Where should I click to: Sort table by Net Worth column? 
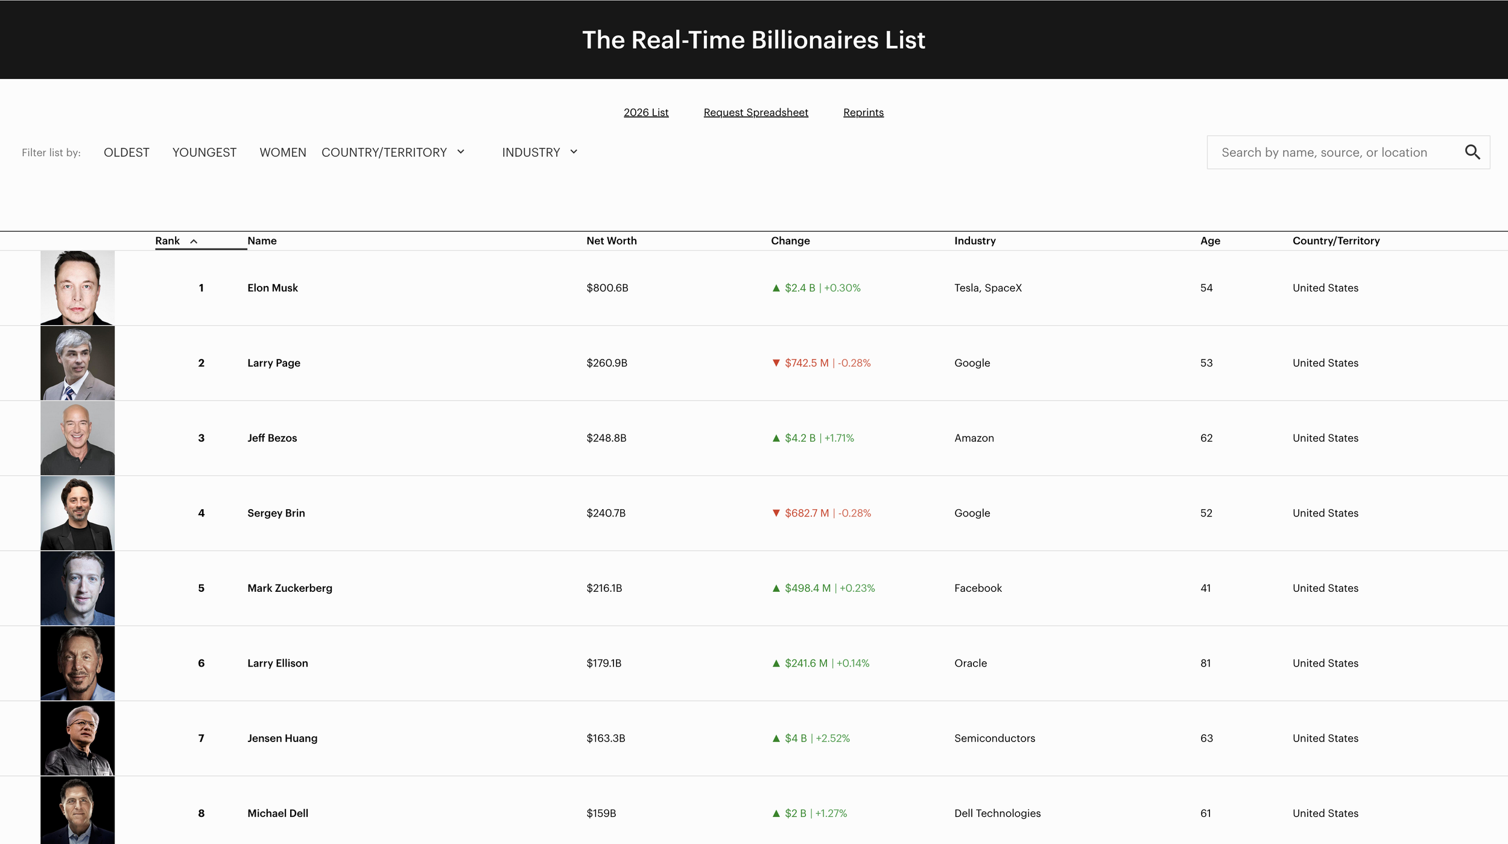(611, 241)
